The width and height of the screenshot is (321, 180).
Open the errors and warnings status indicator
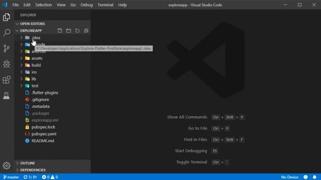coord(50,177)
